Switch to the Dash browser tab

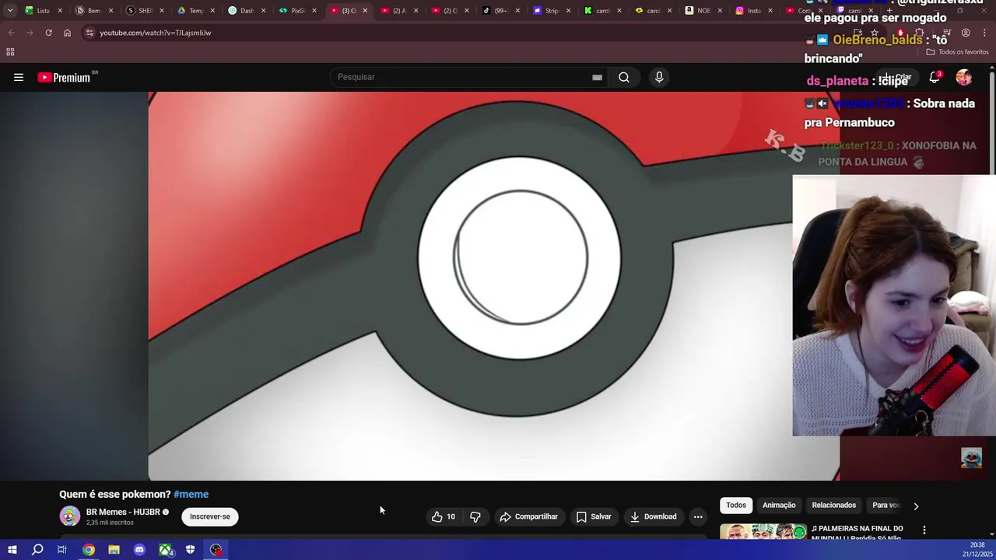coord(246,11)
